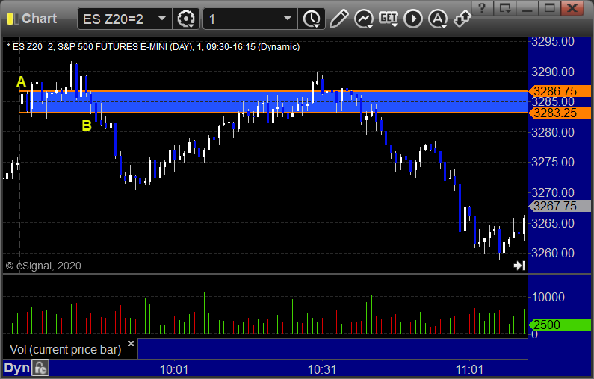Open the studies chart-line icon
594x379 pixels.
(364, 19)
